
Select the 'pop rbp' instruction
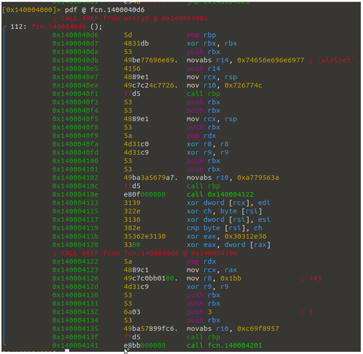pos(202,35)
